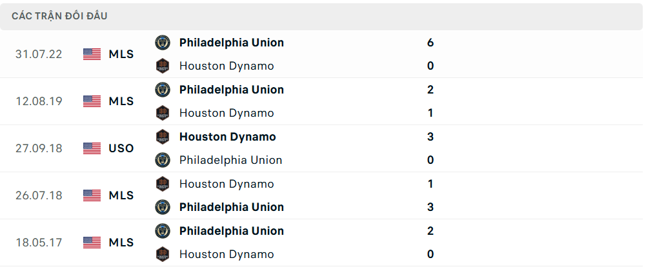Click US flag icon beside 18.05.17 match
Screen dimensions: 646x269
point(92,243)
